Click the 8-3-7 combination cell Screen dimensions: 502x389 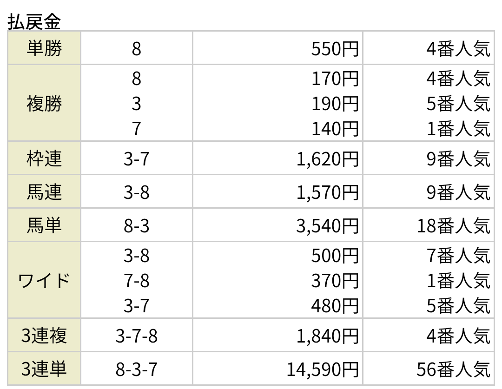point(136,369)
